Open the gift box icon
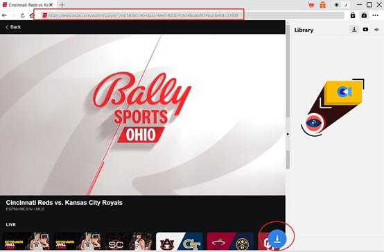Viewport: 384px width, 252px height. [323, 5]
